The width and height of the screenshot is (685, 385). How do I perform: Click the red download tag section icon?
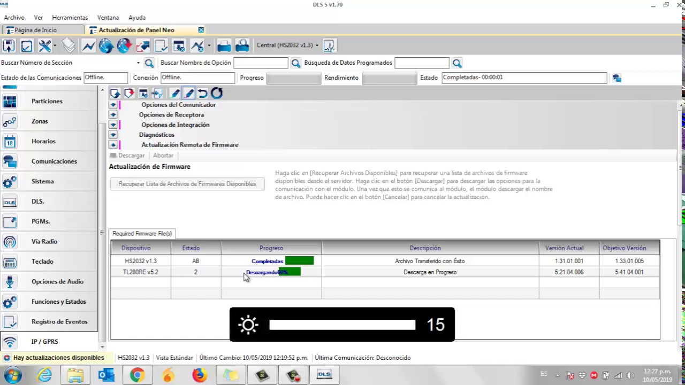point(129,93)
